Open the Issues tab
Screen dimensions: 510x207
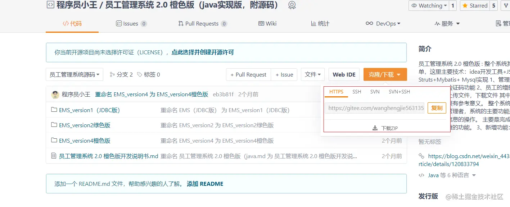[131, 23]
